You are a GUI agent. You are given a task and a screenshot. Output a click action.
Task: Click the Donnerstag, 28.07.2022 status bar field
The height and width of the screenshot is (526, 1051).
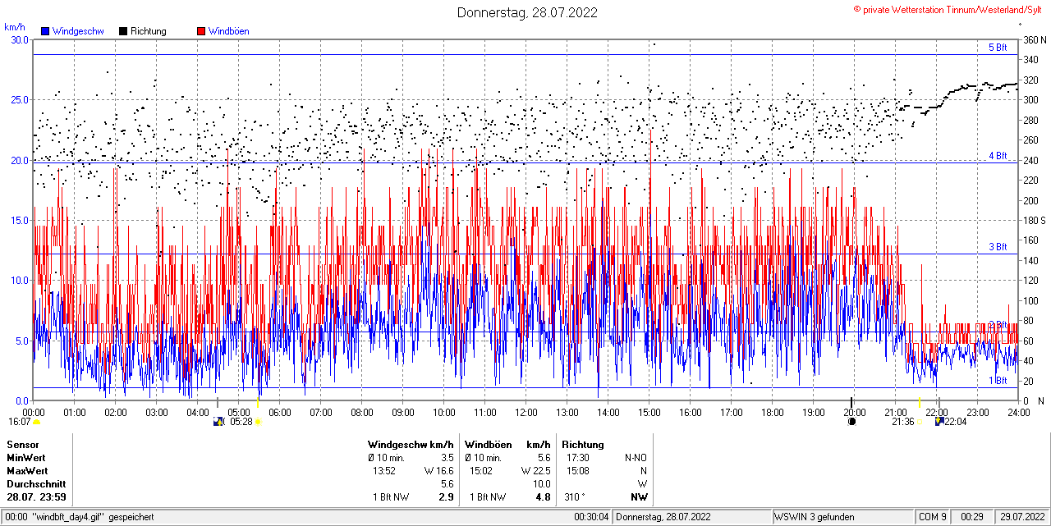(692, 517)
